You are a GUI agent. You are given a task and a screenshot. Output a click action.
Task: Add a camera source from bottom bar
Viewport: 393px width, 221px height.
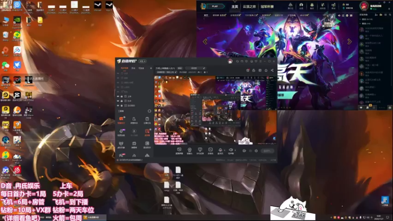pyautogui.click(x=190, y=151)
